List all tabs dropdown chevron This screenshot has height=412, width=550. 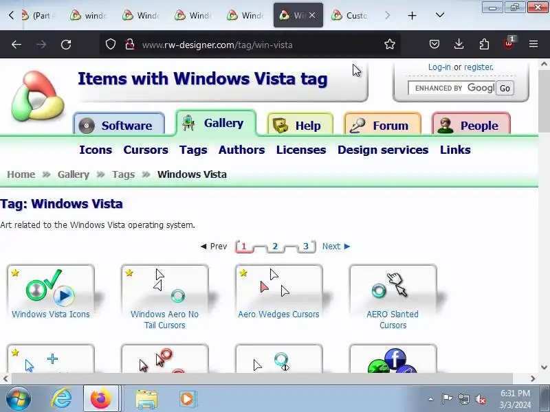click(440, 15)
